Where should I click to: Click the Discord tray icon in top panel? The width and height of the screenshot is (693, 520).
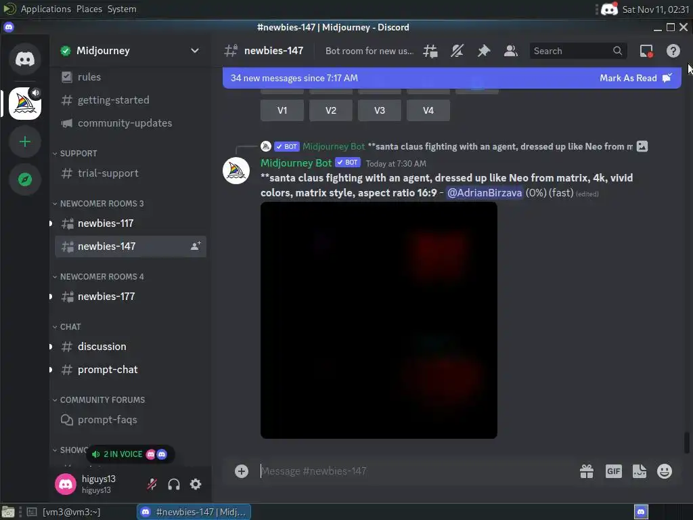610,9
